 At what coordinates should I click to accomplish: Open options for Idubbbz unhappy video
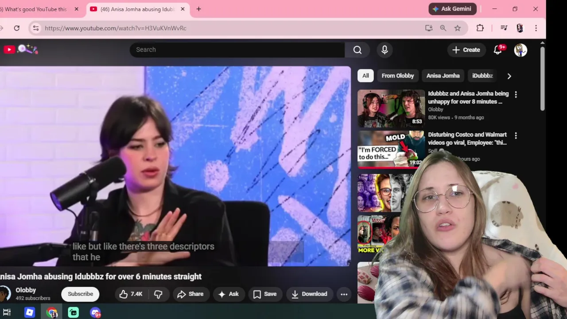click(x=516, y=94)
